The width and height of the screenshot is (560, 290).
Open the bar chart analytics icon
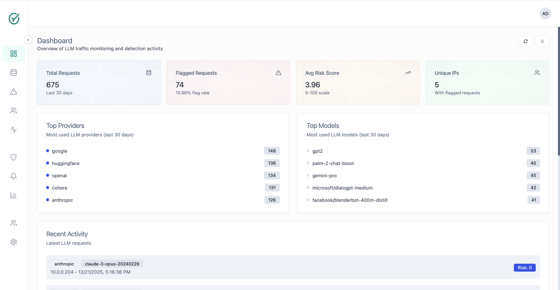tap(13, 195)
